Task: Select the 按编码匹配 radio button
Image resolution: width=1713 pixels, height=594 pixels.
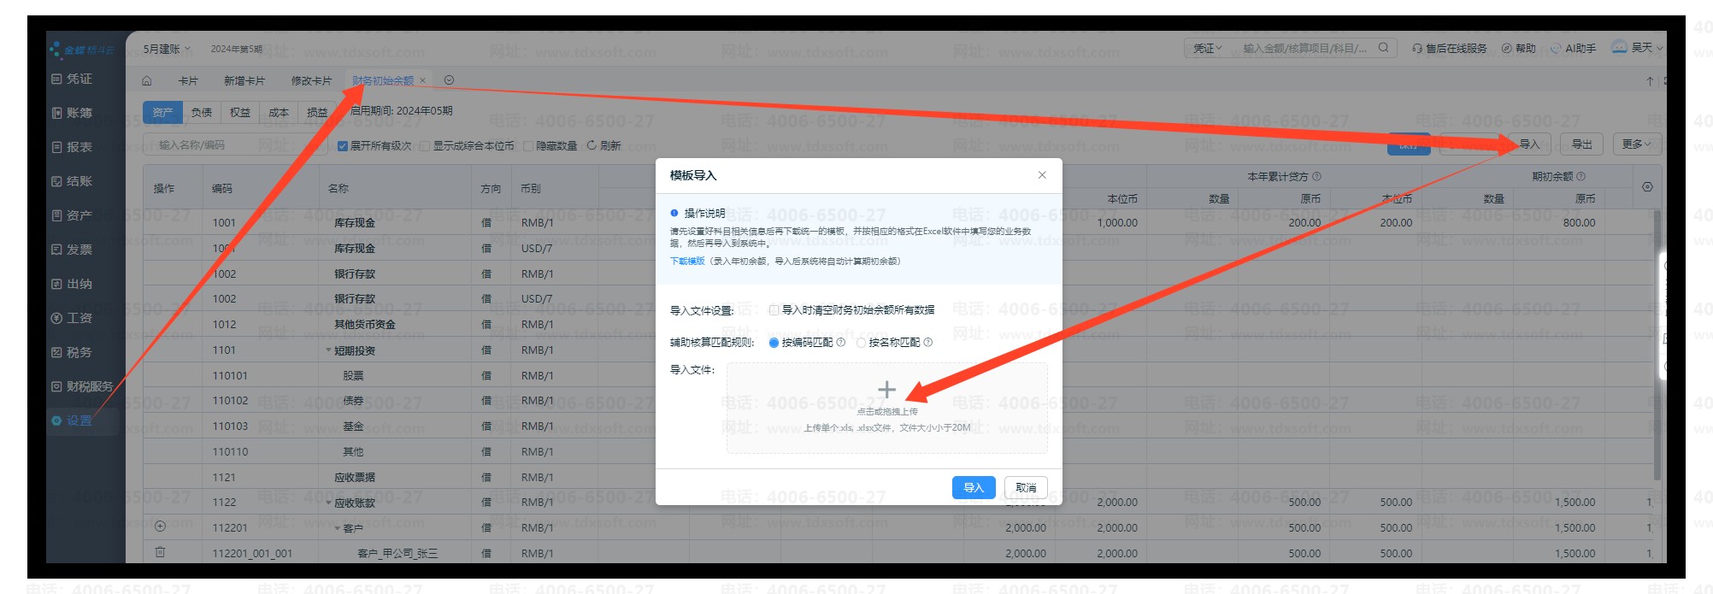Action: click(x=774, y=343)
